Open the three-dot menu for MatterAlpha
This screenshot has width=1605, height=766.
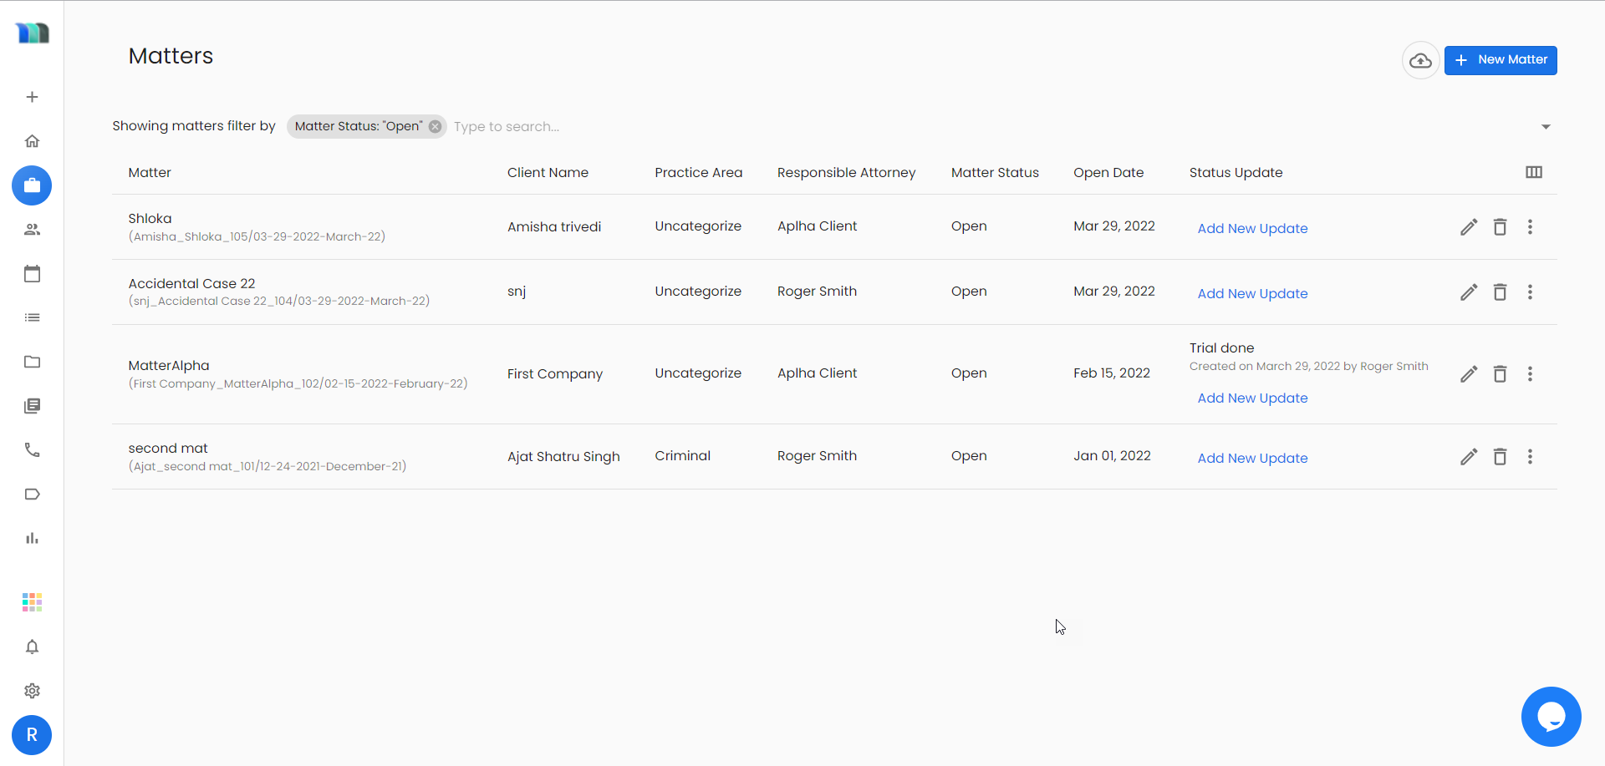(x=1531, y=374)
